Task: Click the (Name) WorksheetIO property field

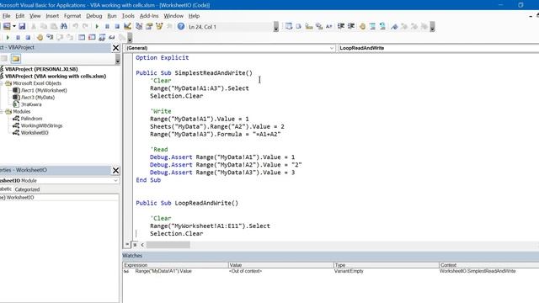Action: (x=59, y=198)
